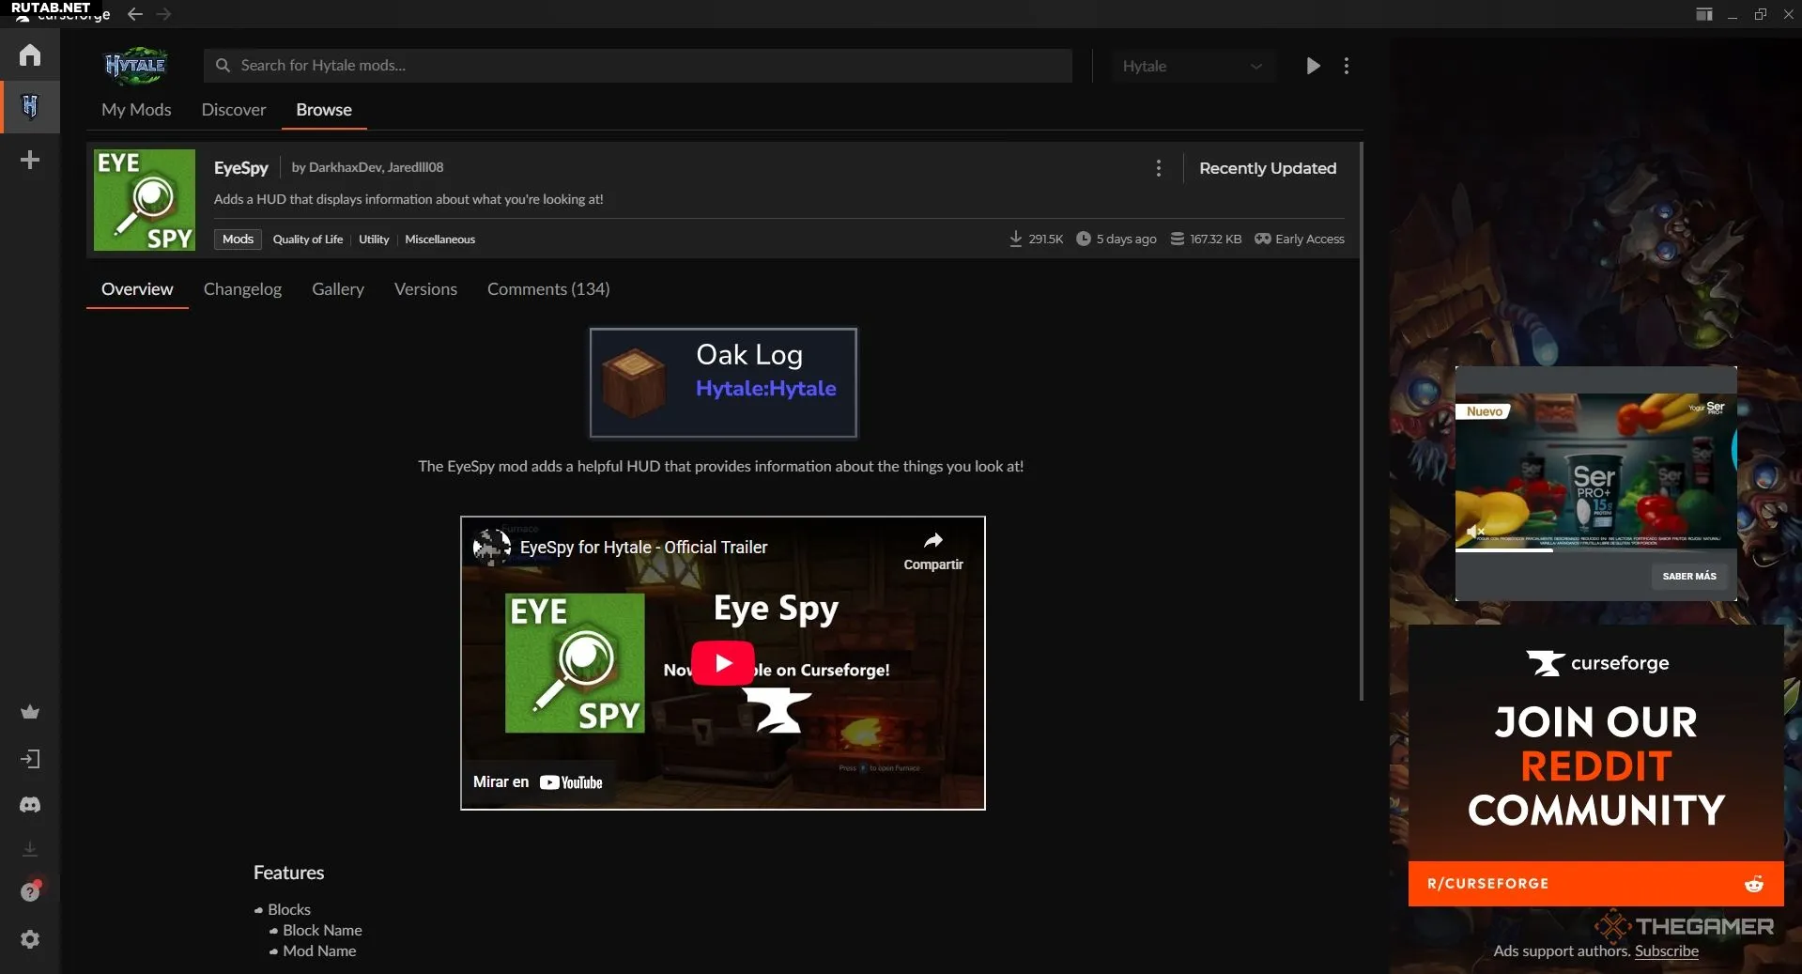Select the Hytale game icon in sidebar
This screenshot has width=1802, height=974.
click(x=30, y=106)
